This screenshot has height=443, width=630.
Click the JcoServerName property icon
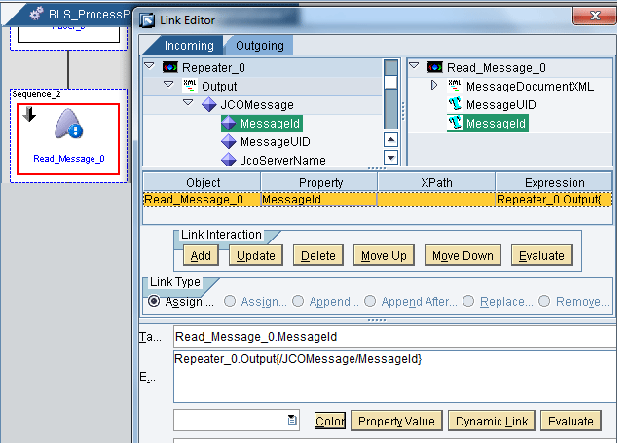tap(229, 160)
